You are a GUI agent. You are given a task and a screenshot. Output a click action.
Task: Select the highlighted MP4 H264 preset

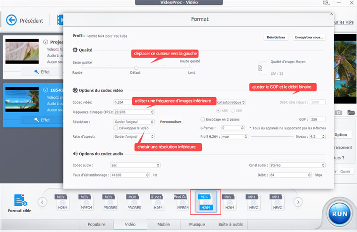tap(206, 202)
